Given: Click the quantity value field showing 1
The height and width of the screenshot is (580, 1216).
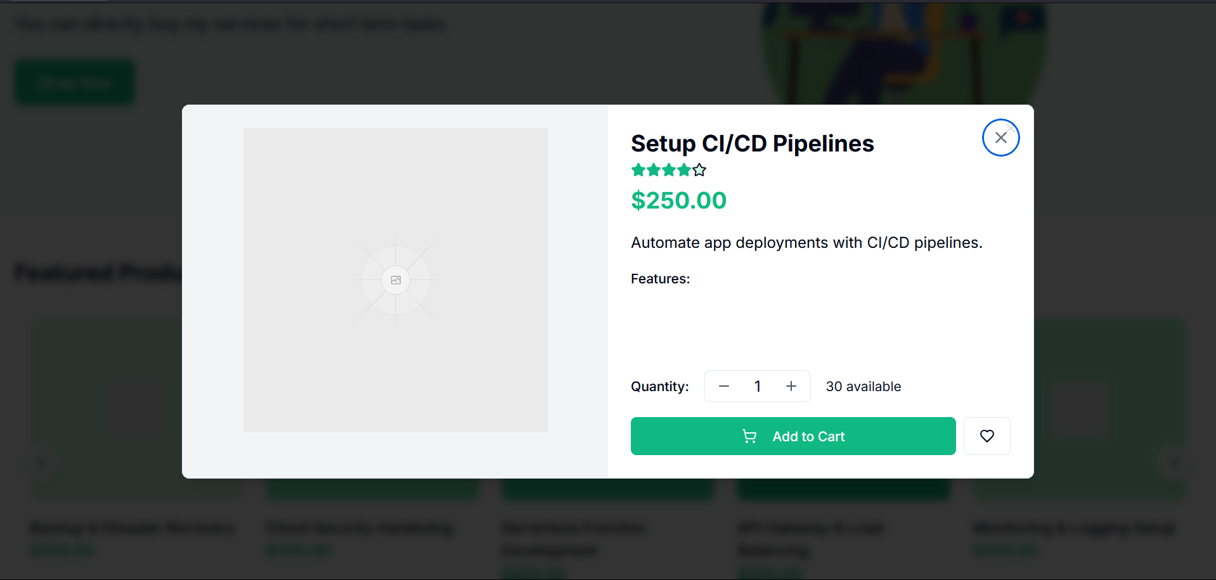Looking at the screenshot, I should point(757,386).
